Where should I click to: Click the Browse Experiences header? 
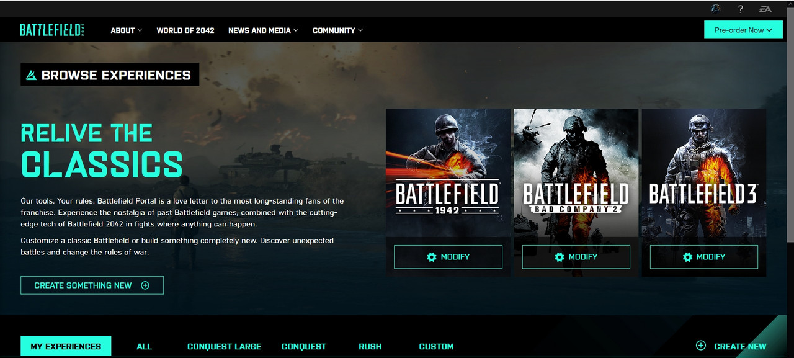click(110, 74)
